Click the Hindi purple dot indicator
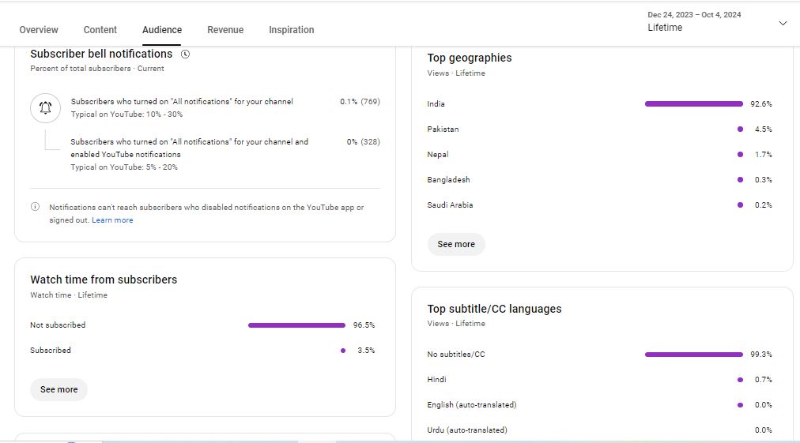 pos(740,380)
